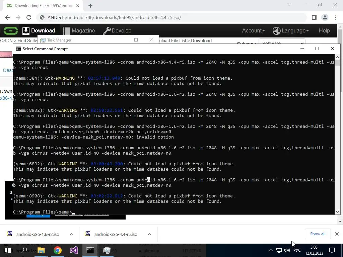The height and width of the screenshot is (257, 343).
Task: Open the Download menu on OSDN
Action: point(39,30)
